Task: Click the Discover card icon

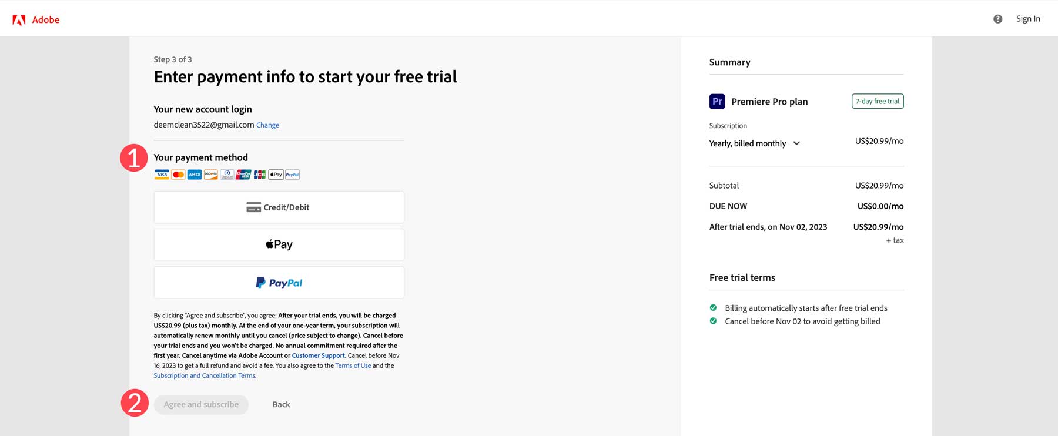Action: click(210, 175)
